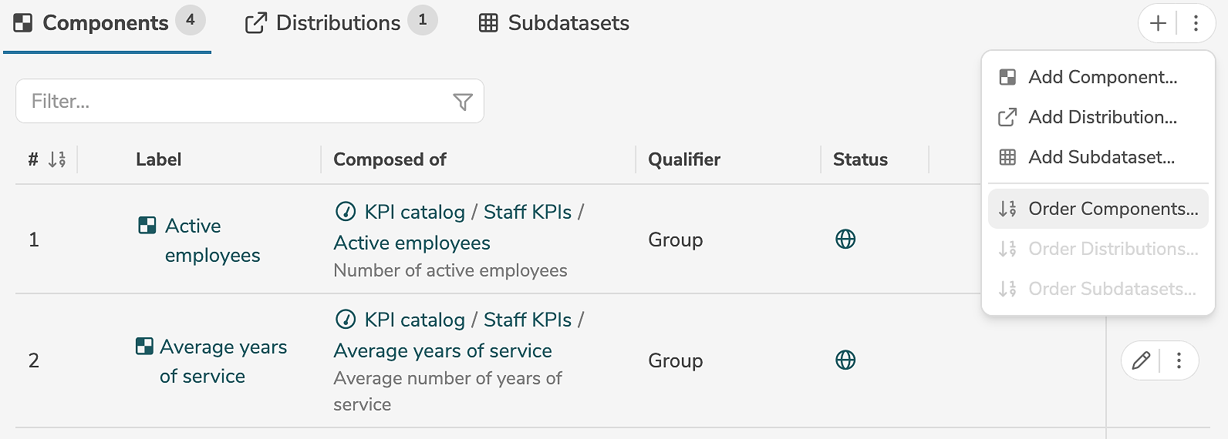Click globe status icon for Active employees

pyautogui.click(x=845, y=240)
